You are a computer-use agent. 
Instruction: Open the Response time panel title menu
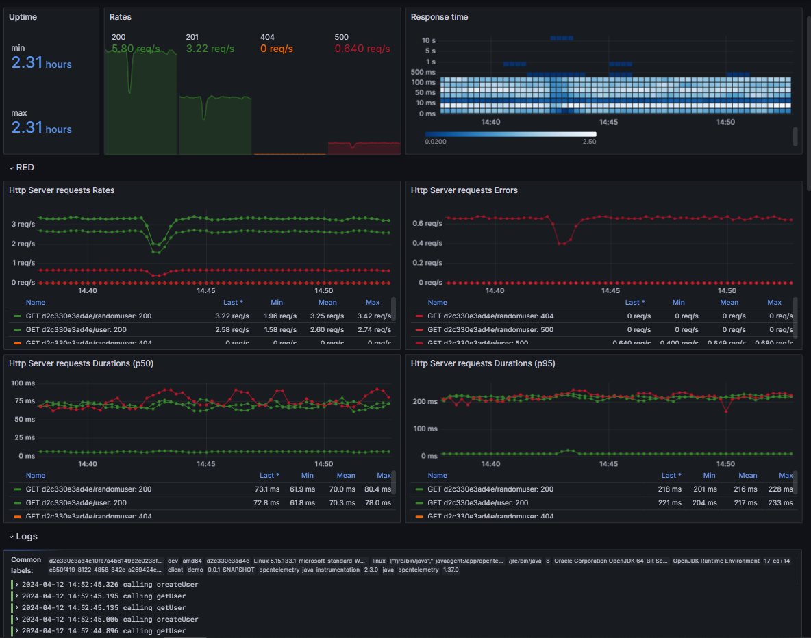439,17
